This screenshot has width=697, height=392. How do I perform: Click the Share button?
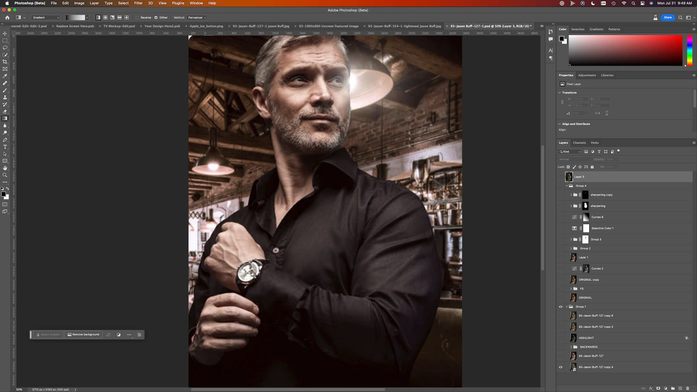tap(667, 17)
